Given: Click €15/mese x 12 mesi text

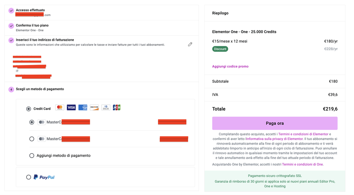Looking at the screenshot, I should [x=230, y=41].
